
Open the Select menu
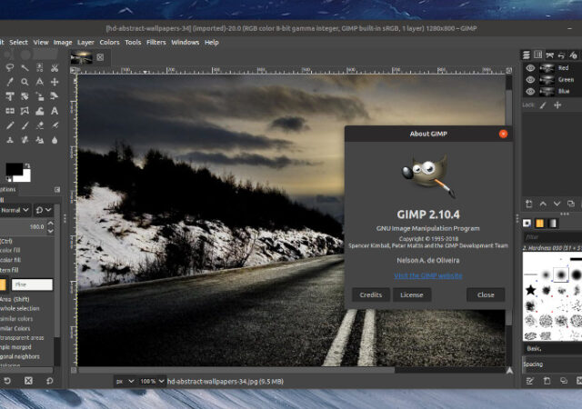click(18, 43)
